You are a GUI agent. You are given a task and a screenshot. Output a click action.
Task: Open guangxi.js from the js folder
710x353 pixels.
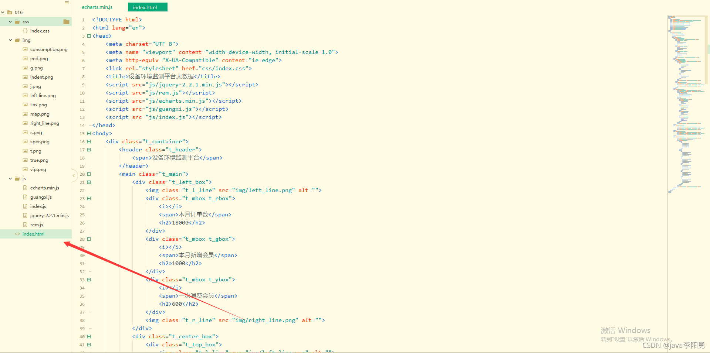click(x=41, y=197)
